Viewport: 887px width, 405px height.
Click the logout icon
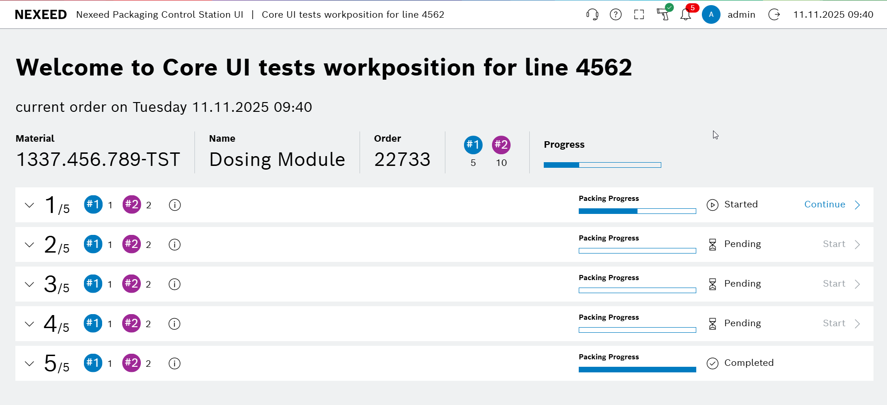tap(774, 14)
